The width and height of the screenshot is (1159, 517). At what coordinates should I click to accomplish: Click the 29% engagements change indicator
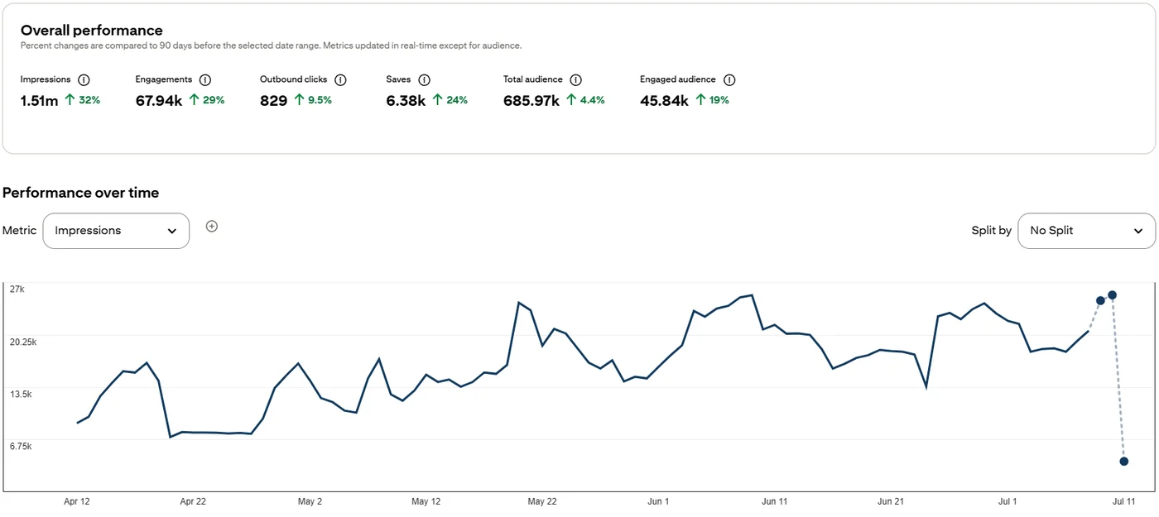[207, 100]
